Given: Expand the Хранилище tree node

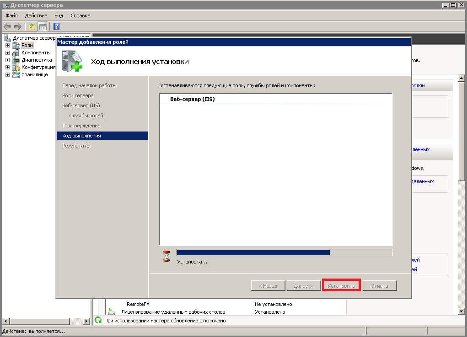Looking at the screenshot, I should (x=7, y=74).
